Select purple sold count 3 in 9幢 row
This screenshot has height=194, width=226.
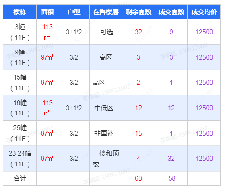tap(171, 57)
